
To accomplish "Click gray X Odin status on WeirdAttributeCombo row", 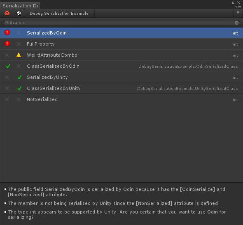I will 7,55.
